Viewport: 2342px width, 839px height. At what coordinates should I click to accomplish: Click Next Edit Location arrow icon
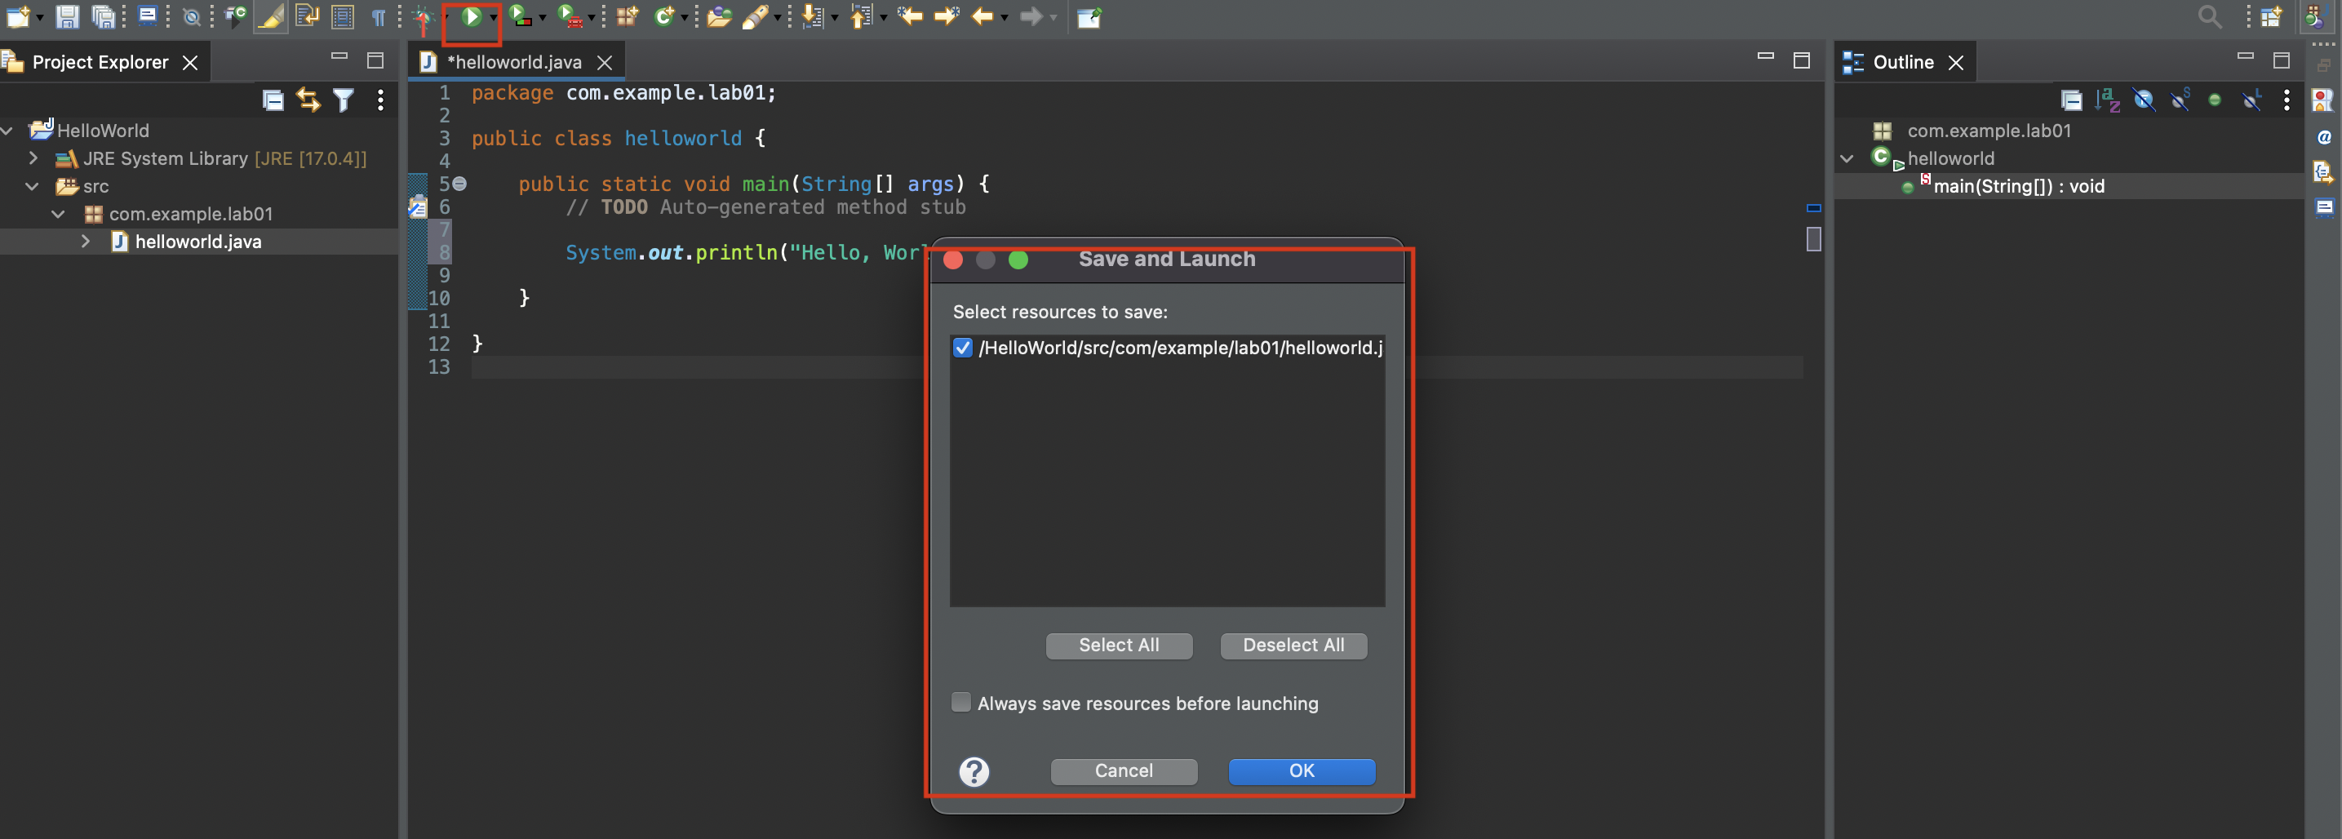tap(947, 16)
